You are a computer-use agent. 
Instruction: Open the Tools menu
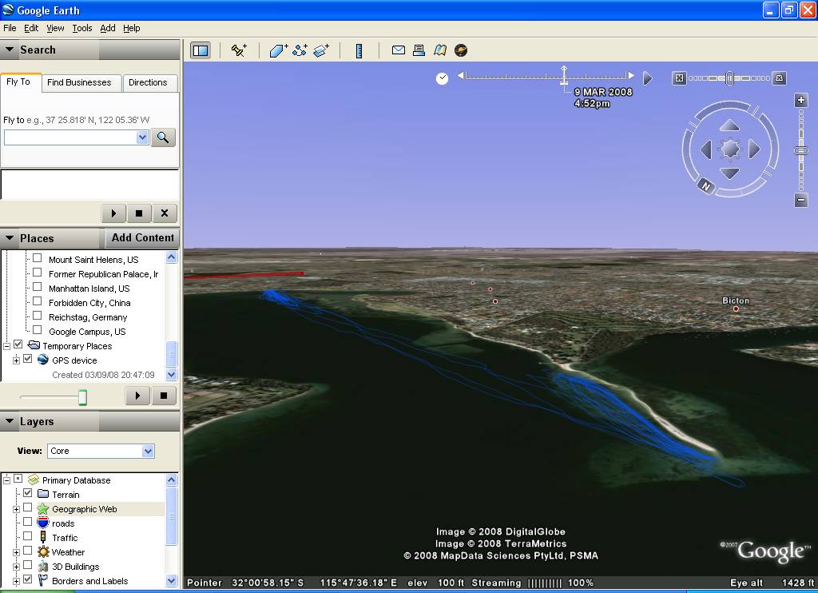click(81, 28)
